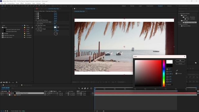Open the Layer menu
The width and height of the screenshot is (199, 112).
coord(17,3)
